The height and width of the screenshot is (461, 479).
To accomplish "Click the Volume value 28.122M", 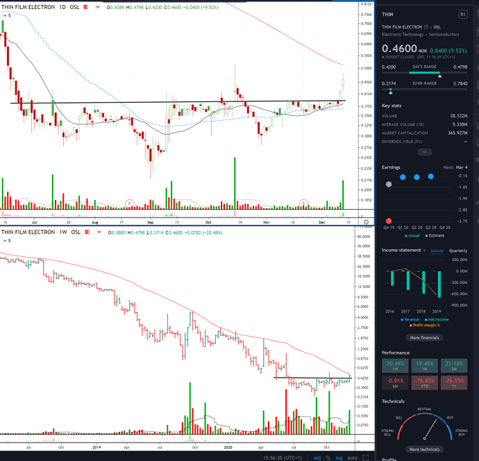I will (x=459, y=116).
